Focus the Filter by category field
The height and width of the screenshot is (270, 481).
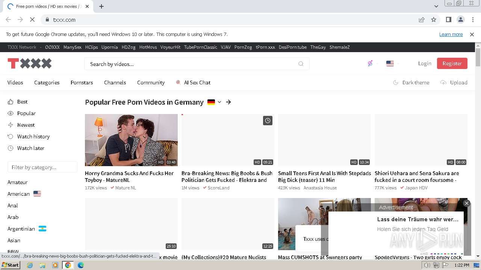point(42,167)
